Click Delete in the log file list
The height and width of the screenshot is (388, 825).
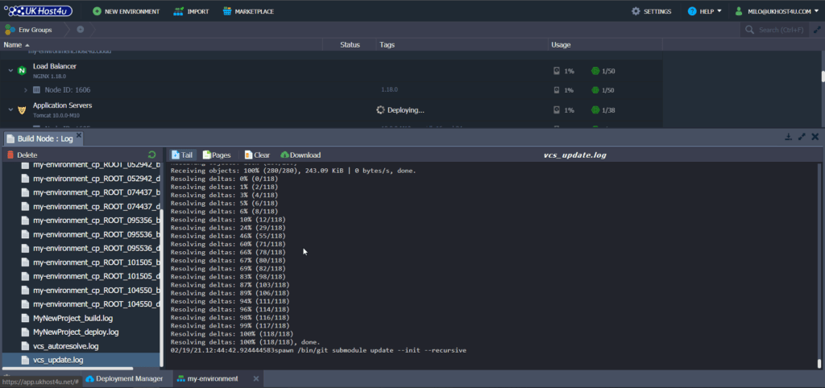pyautogui.click(x=22, y=155)
